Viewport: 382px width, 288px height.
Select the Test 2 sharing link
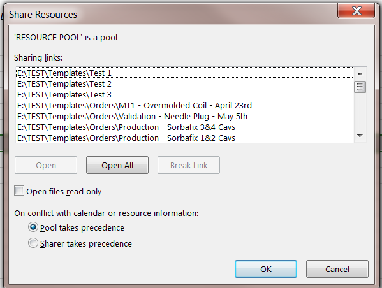[x=185, y=83]
